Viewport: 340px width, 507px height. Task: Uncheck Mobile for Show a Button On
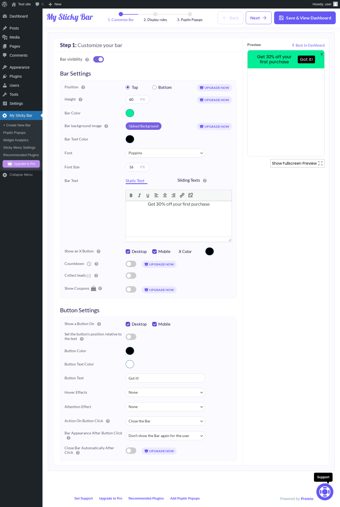point(155,324)
